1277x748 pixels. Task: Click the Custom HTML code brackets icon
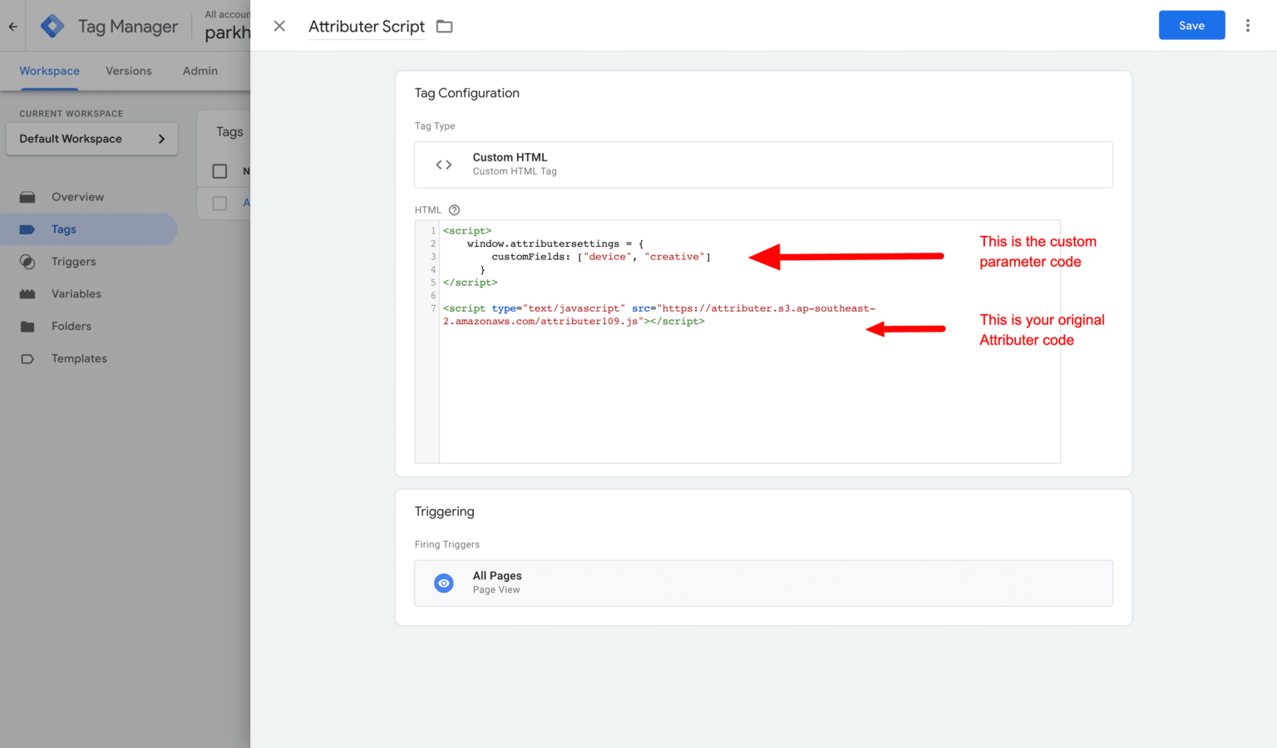pyautogui.click(x=444, y=165)
